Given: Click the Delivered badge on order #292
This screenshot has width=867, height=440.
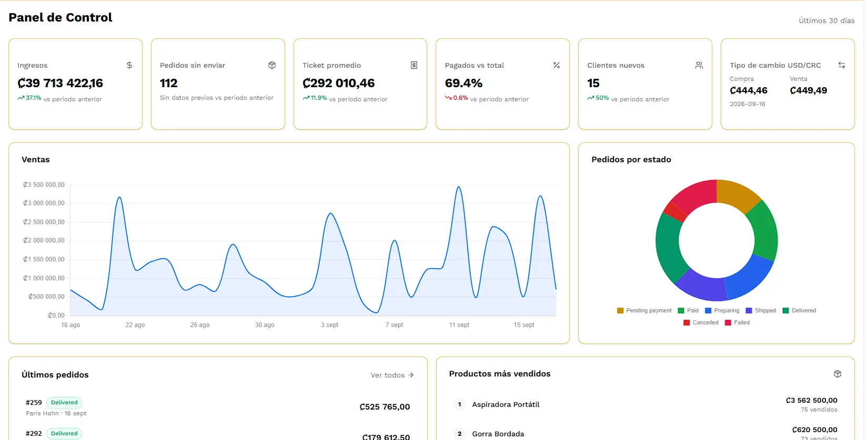Looking at the screenshot, I should click(64, 434).
